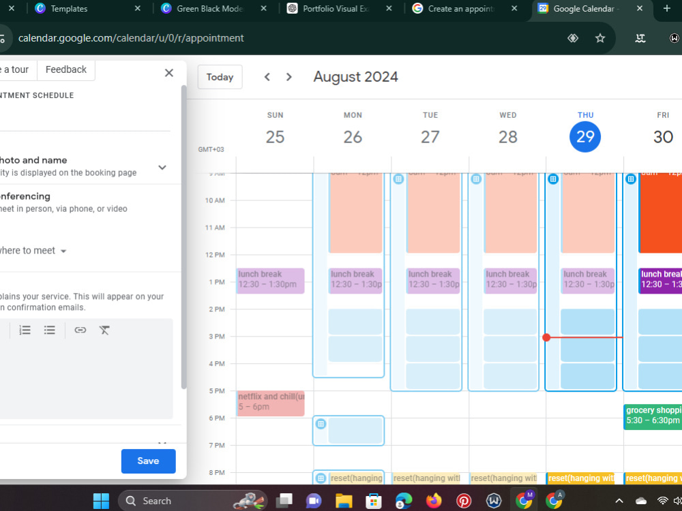Open Firefox from taskbar
The image size is (682, 511).
click(434, 501)
